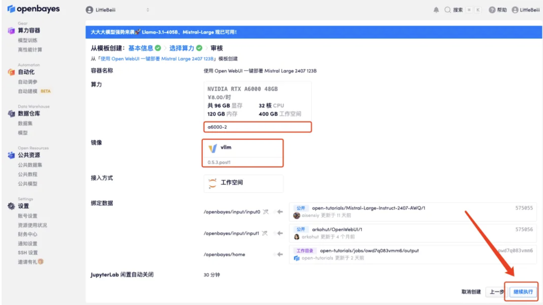This screenshot has height=305, width=543.
Task: Go back to the 基本信息 step
Action: tap(141, 48)
